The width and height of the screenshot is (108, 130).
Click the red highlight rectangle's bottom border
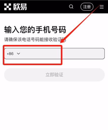[33, 64]
